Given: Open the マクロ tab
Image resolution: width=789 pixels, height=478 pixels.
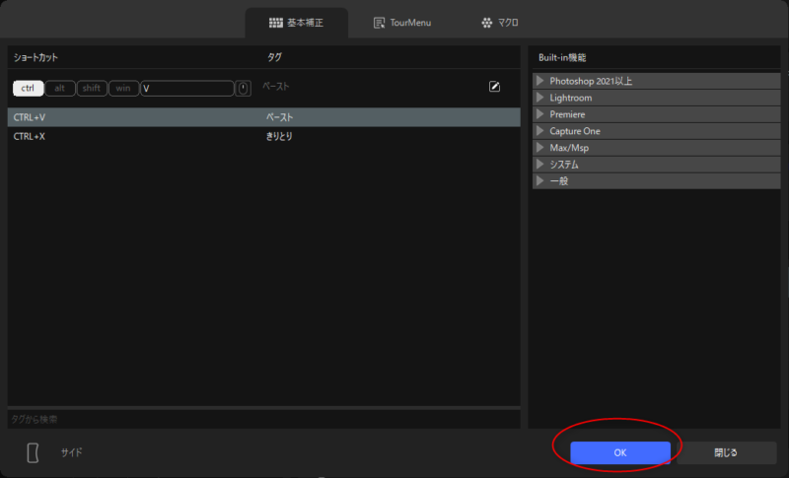Looking at the screenshot, I should [x=500, y=23].
